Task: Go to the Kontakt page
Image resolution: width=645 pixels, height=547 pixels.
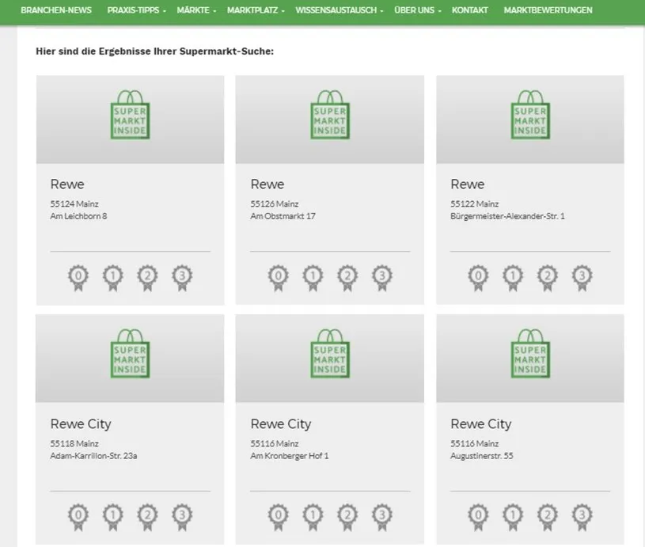Action: coord(470,10)
